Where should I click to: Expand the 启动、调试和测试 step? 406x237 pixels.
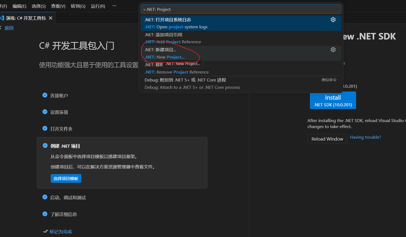click(68, 197)
